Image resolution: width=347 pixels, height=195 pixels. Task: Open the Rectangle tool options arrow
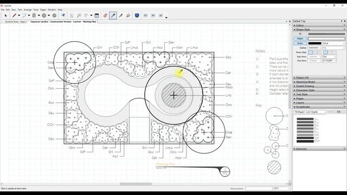(x=38, y=16)
